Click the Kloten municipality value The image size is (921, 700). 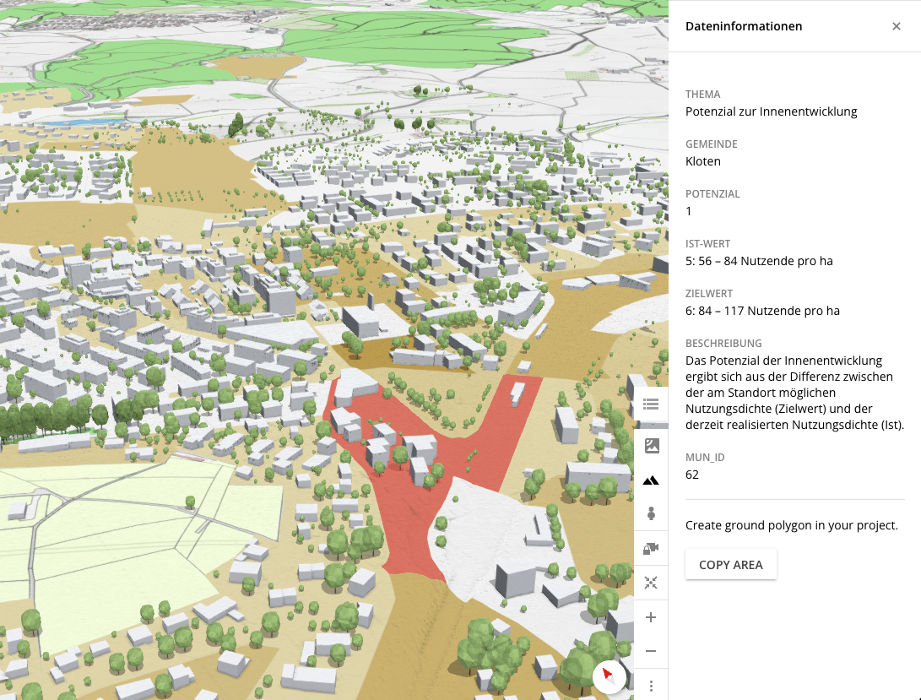(x=702, y=161)
